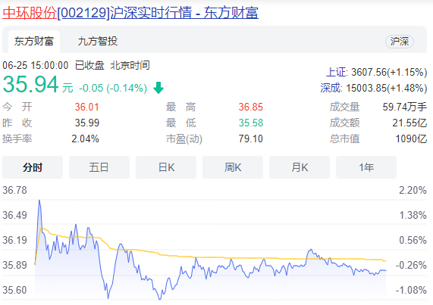Select the 周K weekly candlestick tab
This screenshot has height=305, width=433.
pyautogui.click(x=233, y=167)
